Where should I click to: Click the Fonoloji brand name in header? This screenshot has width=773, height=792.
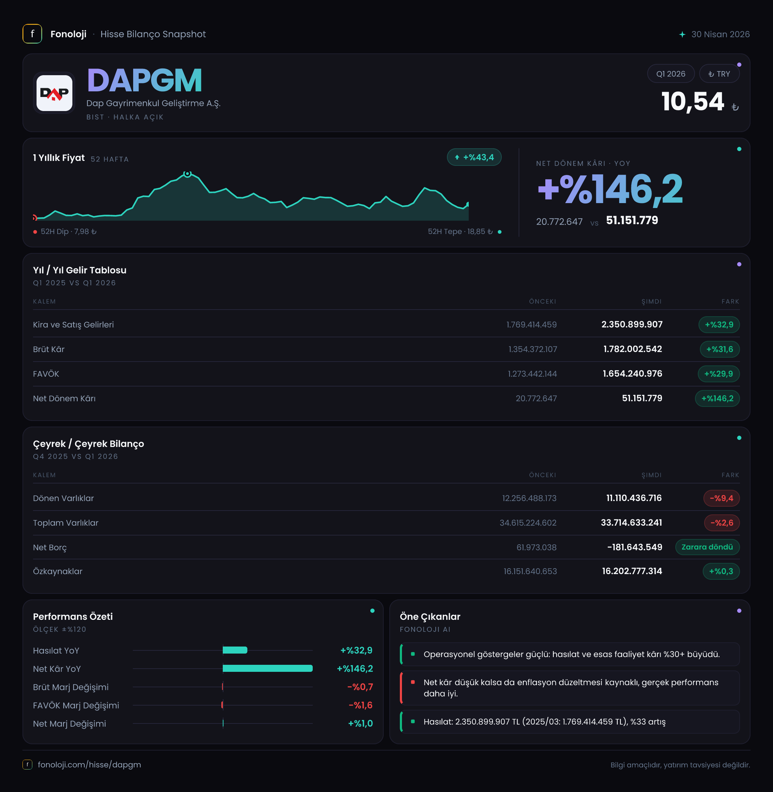click(x=68, y=34)
